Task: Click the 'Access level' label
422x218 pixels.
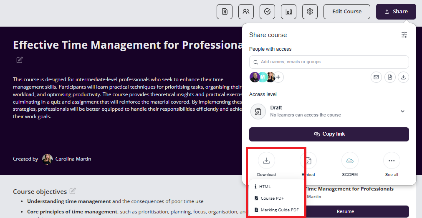Action: [263, 94]
